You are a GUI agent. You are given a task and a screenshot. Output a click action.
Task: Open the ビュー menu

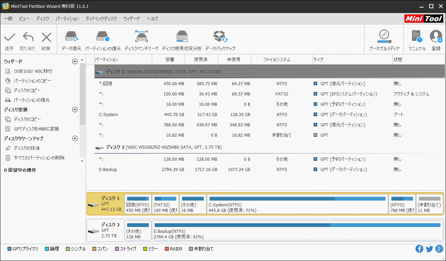pos(24,19)
